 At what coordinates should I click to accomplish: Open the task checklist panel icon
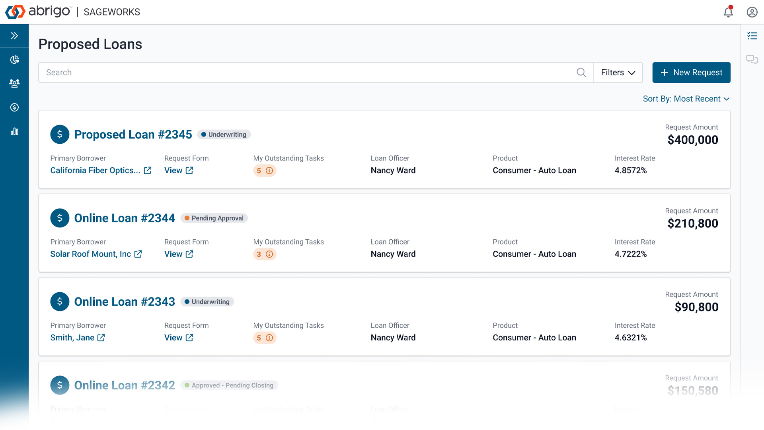[x=752, y=36]
